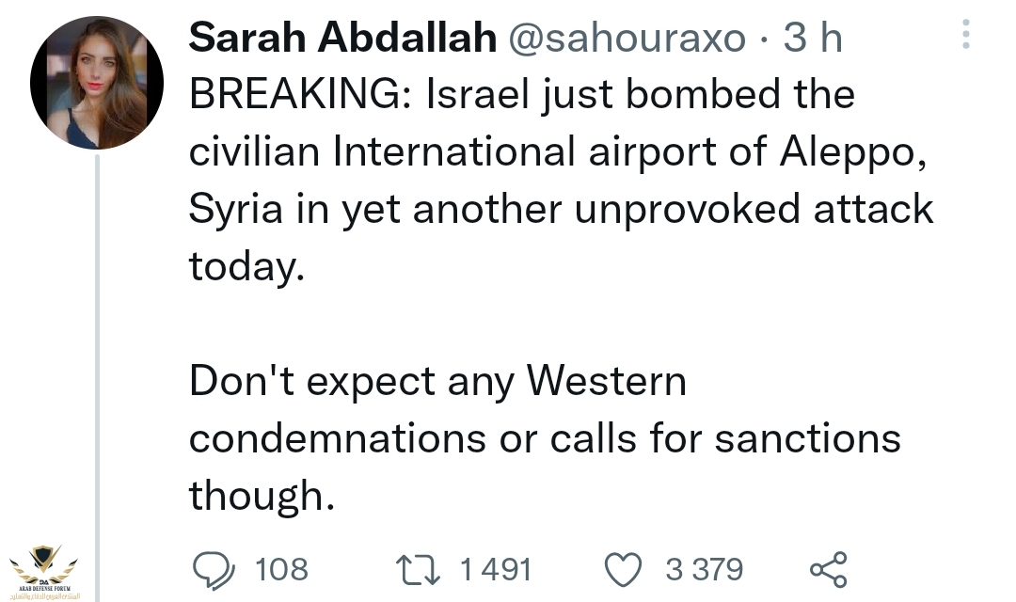Open the three-dot more options menu
The width and height of the screenshot is (1016, 602).
(x=964, y=35)
